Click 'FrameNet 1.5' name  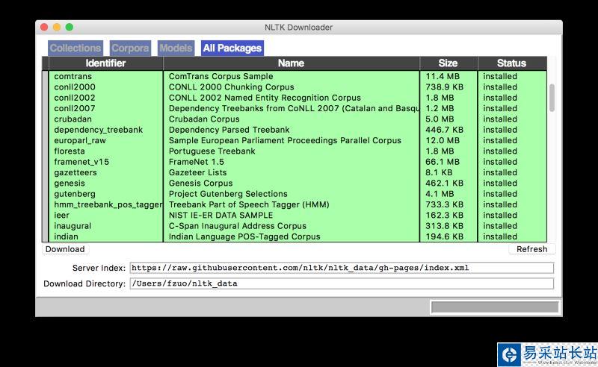[197, 161]
